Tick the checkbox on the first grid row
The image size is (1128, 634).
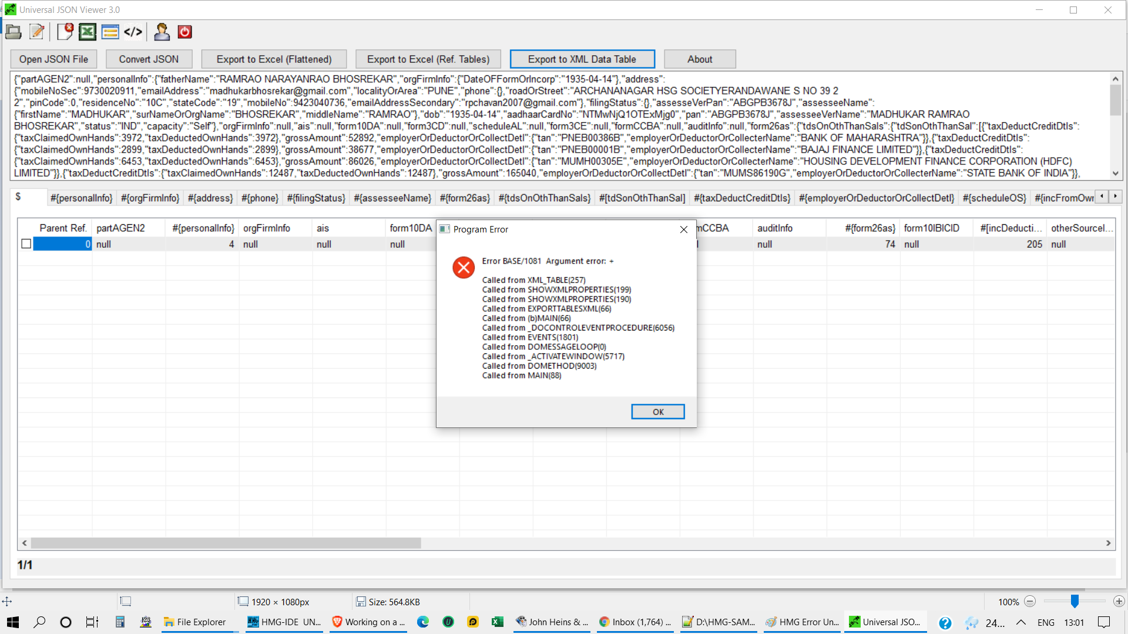click(26, 244)
